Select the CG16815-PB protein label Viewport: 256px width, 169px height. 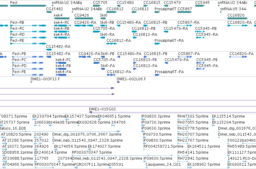156,54
